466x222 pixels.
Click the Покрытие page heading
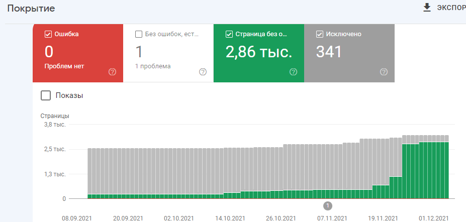click(x=31, y=9)
